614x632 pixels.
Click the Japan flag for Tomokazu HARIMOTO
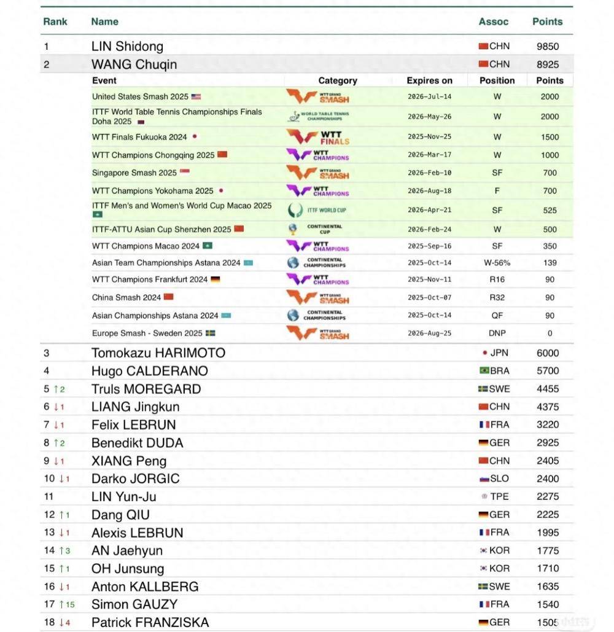click(x=484, y=353)
